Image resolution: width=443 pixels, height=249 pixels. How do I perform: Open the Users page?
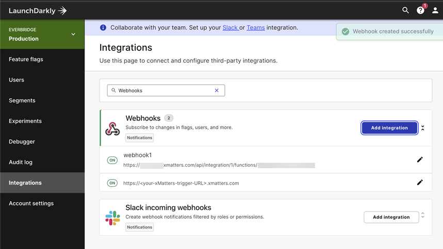[17, 80]
